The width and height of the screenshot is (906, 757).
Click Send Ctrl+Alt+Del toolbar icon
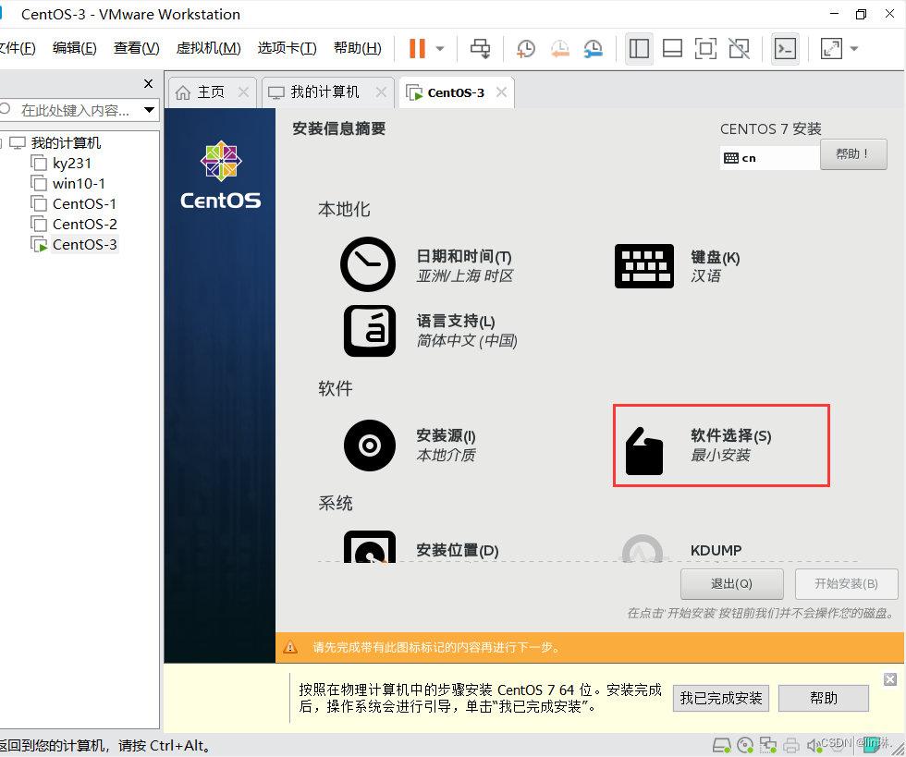click(480, 49)
